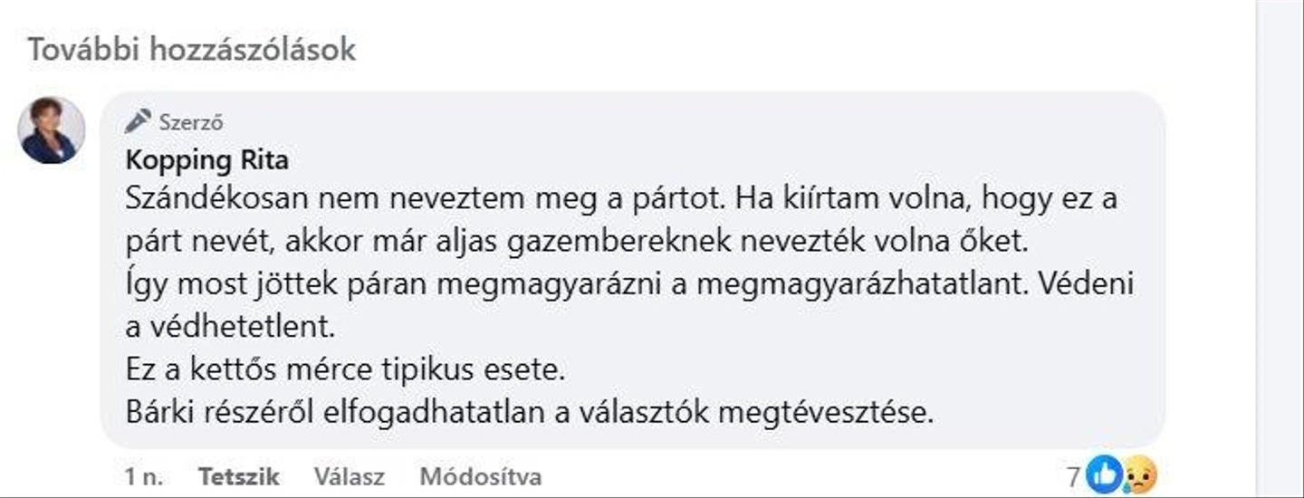Reply using the Válasz link
Screen dimensions: 1304x498
coord(350,476)
